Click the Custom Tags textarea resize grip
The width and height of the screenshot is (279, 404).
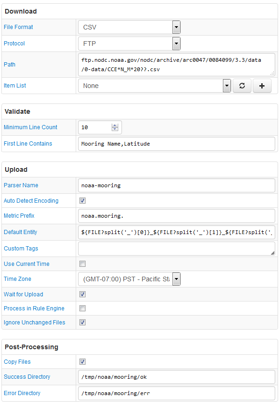(x=272, y=253)
